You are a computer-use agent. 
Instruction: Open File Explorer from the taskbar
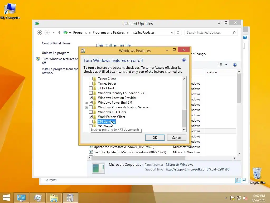point(54,198)
